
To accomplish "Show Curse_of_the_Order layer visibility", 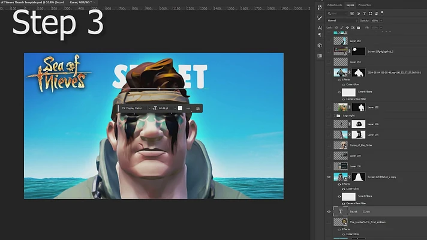I will pos(329,145).
